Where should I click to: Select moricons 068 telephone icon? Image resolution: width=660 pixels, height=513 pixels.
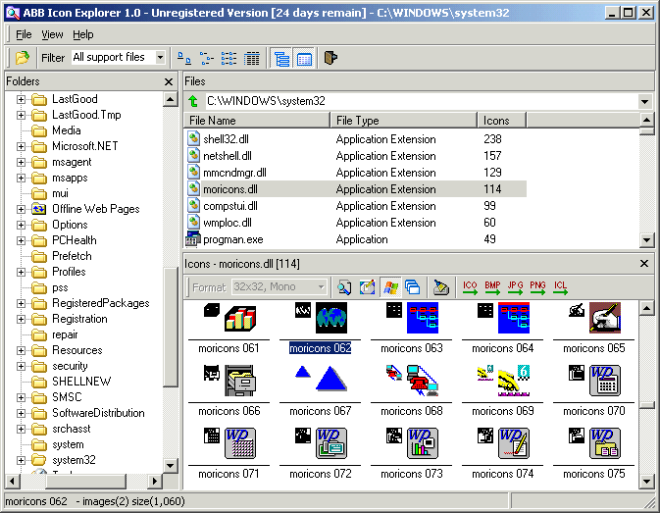[423, 381]
